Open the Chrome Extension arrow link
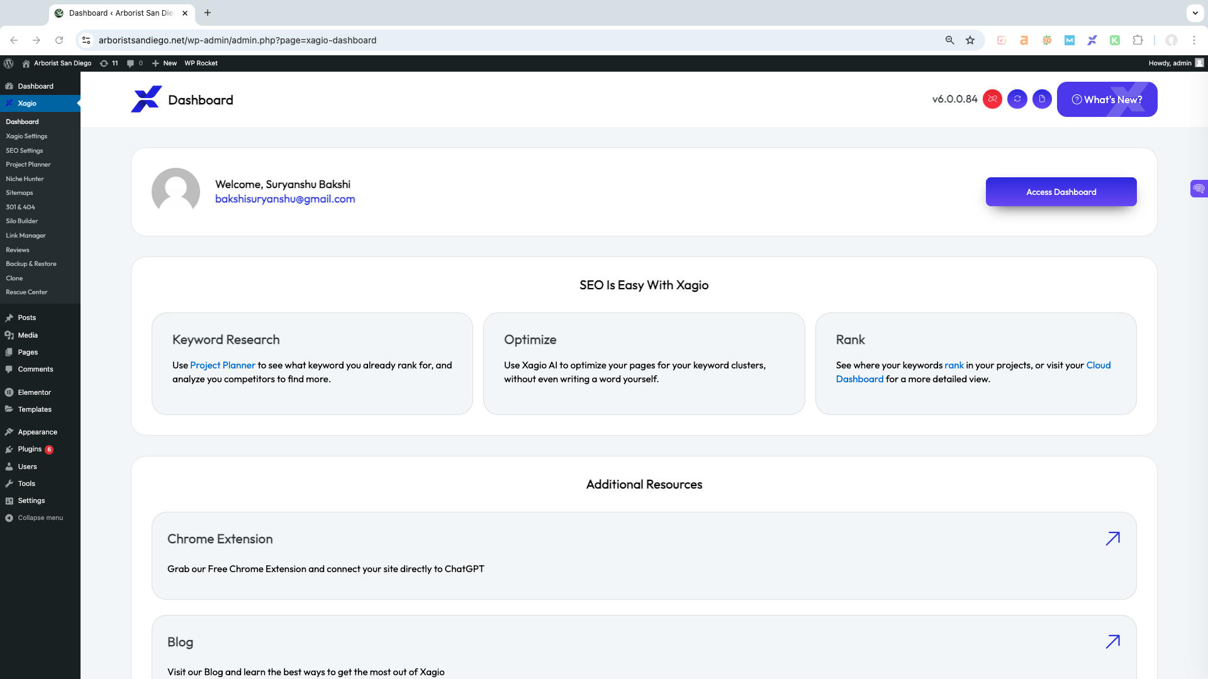 tap(1112, 539)
